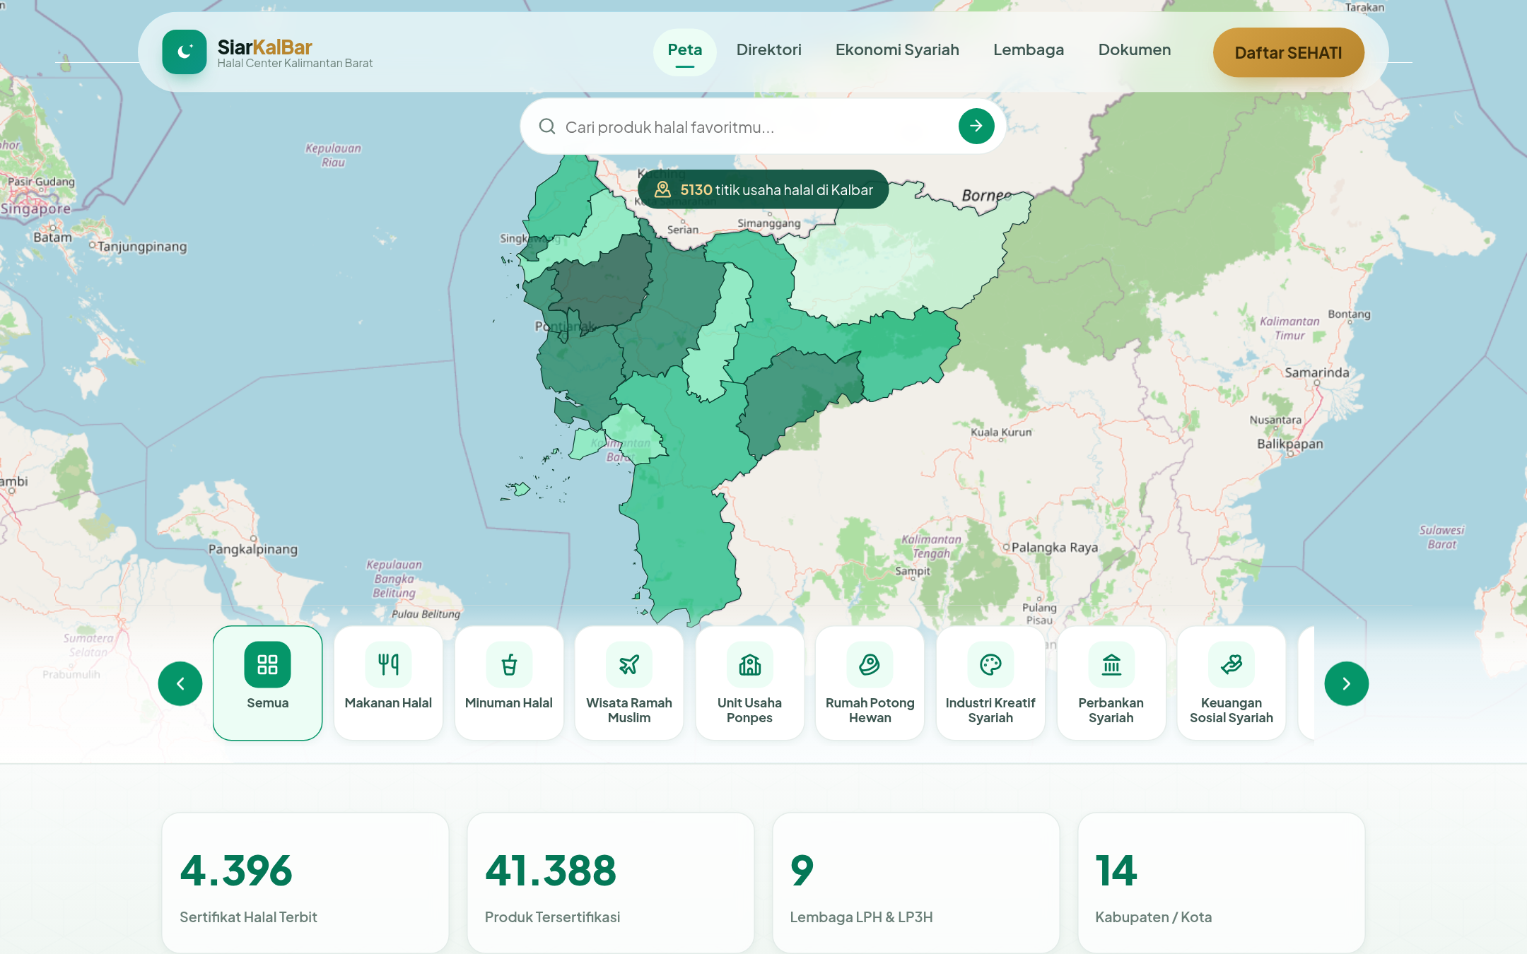Show previous categories with left arrow

click(x=180, y=683)
